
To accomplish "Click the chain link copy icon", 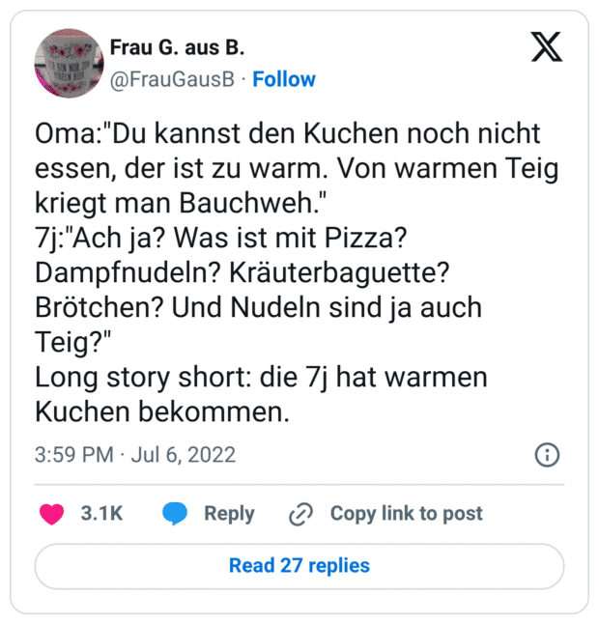I will point(300,514).
